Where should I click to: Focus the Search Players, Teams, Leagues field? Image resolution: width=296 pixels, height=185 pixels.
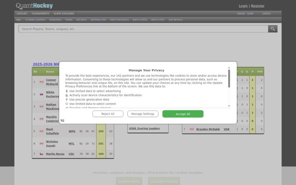click(x=143, y=29)
